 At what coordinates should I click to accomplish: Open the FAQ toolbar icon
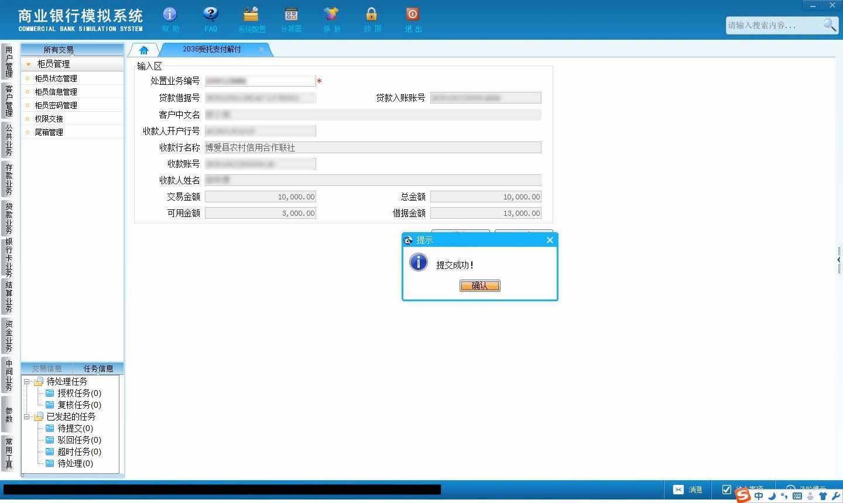pos(211,15)
